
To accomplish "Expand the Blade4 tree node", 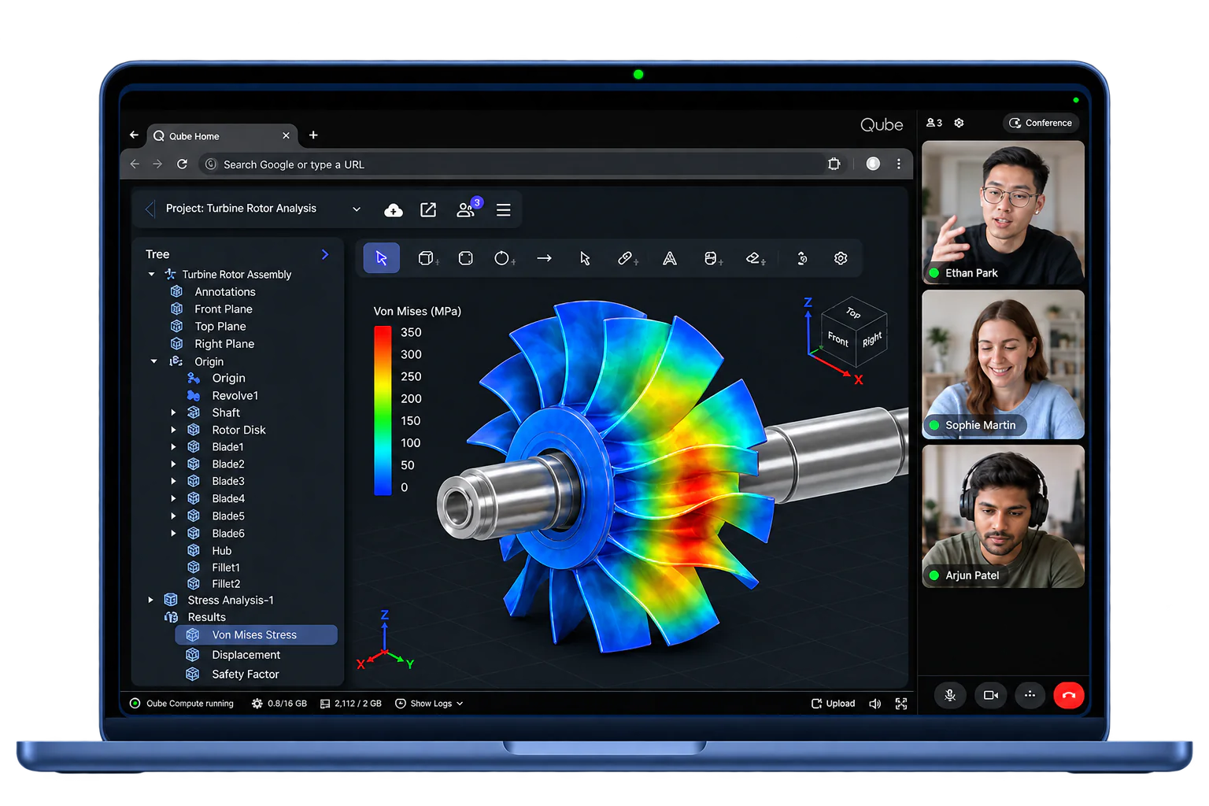I will coord(173,498).
